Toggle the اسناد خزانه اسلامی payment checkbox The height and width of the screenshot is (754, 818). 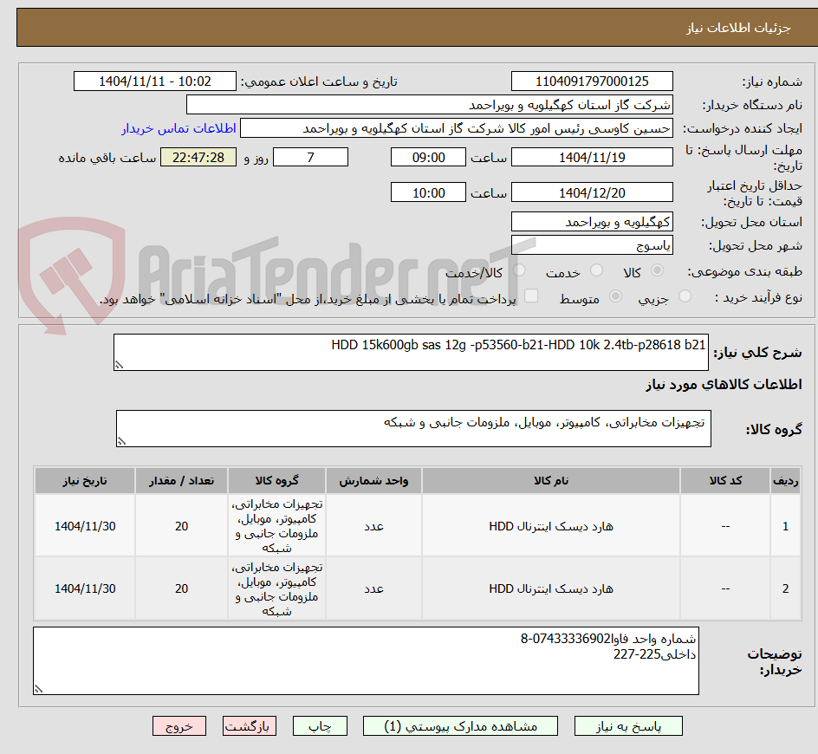coord(531,296)
